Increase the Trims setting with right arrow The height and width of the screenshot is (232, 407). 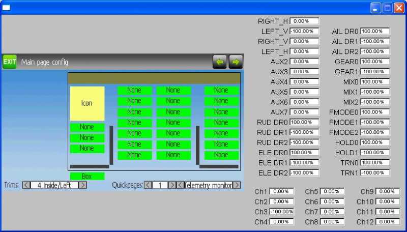click(82, 185)
